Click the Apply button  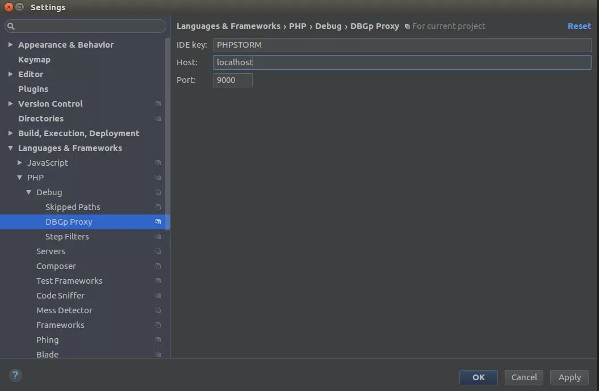point(569,377)
